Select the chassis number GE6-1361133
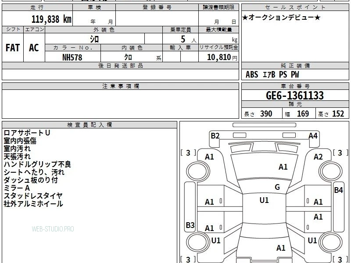Viewport: 351px width, 263px height. click(x=295, y=96)
